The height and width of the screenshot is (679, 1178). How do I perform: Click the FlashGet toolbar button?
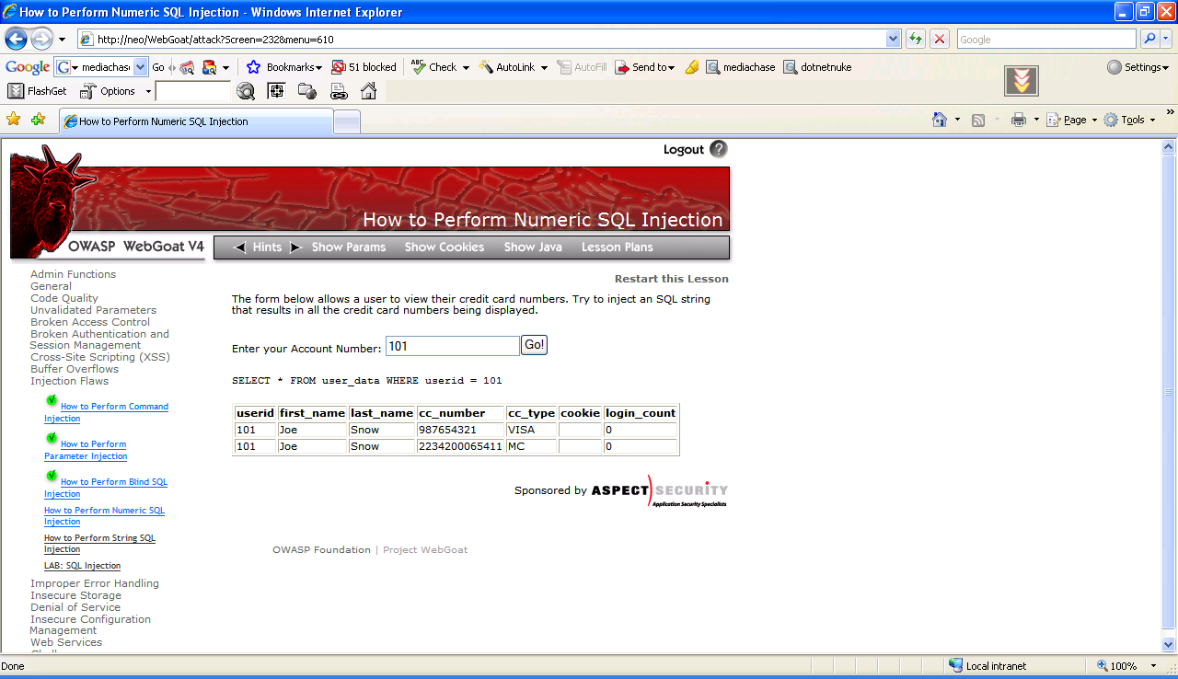tap(38, 91)
